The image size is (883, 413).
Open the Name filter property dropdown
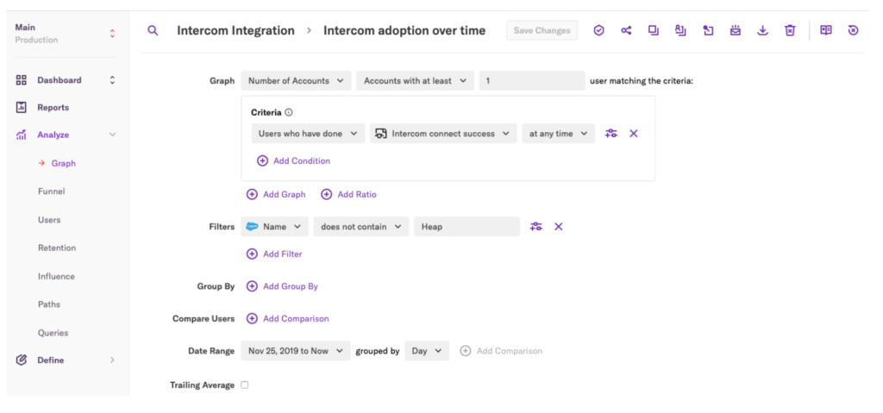pyautogui.click(x=275, y=227)
